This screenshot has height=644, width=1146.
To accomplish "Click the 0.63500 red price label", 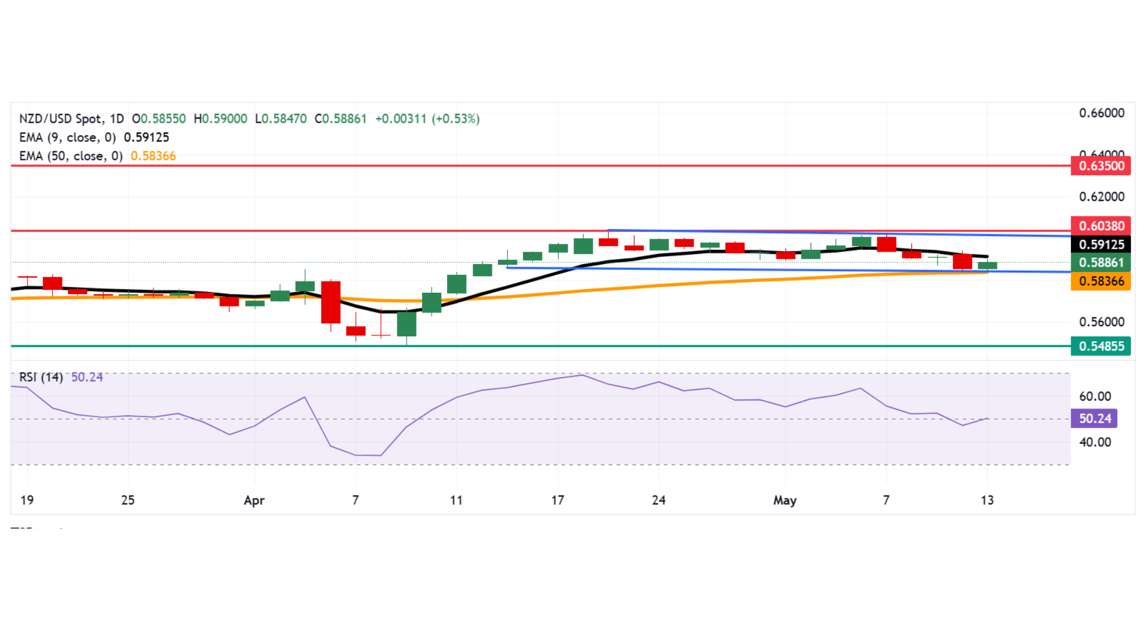I will click(1101, 166).
